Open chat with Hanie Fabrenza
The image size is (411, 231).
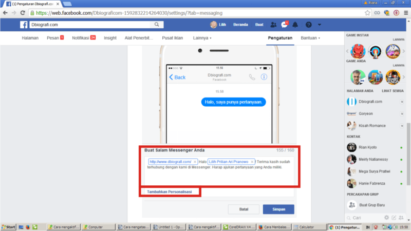371,184
